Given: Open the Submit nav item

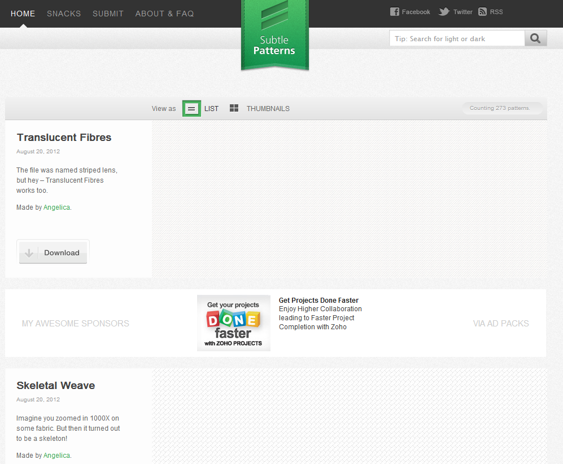Looking at the screenshot, I should point(108,14).
